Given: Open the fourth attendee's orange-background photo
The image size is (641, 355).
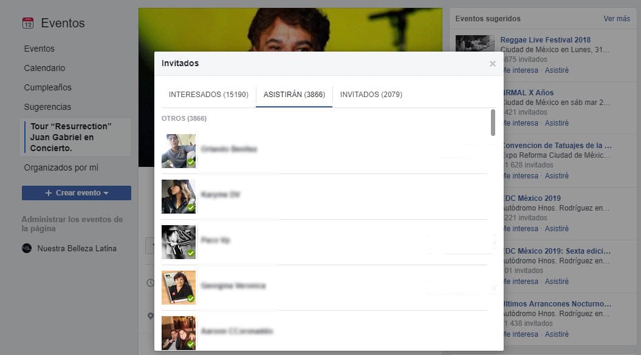Looking at the screenshot, I should tap(179, 287).
